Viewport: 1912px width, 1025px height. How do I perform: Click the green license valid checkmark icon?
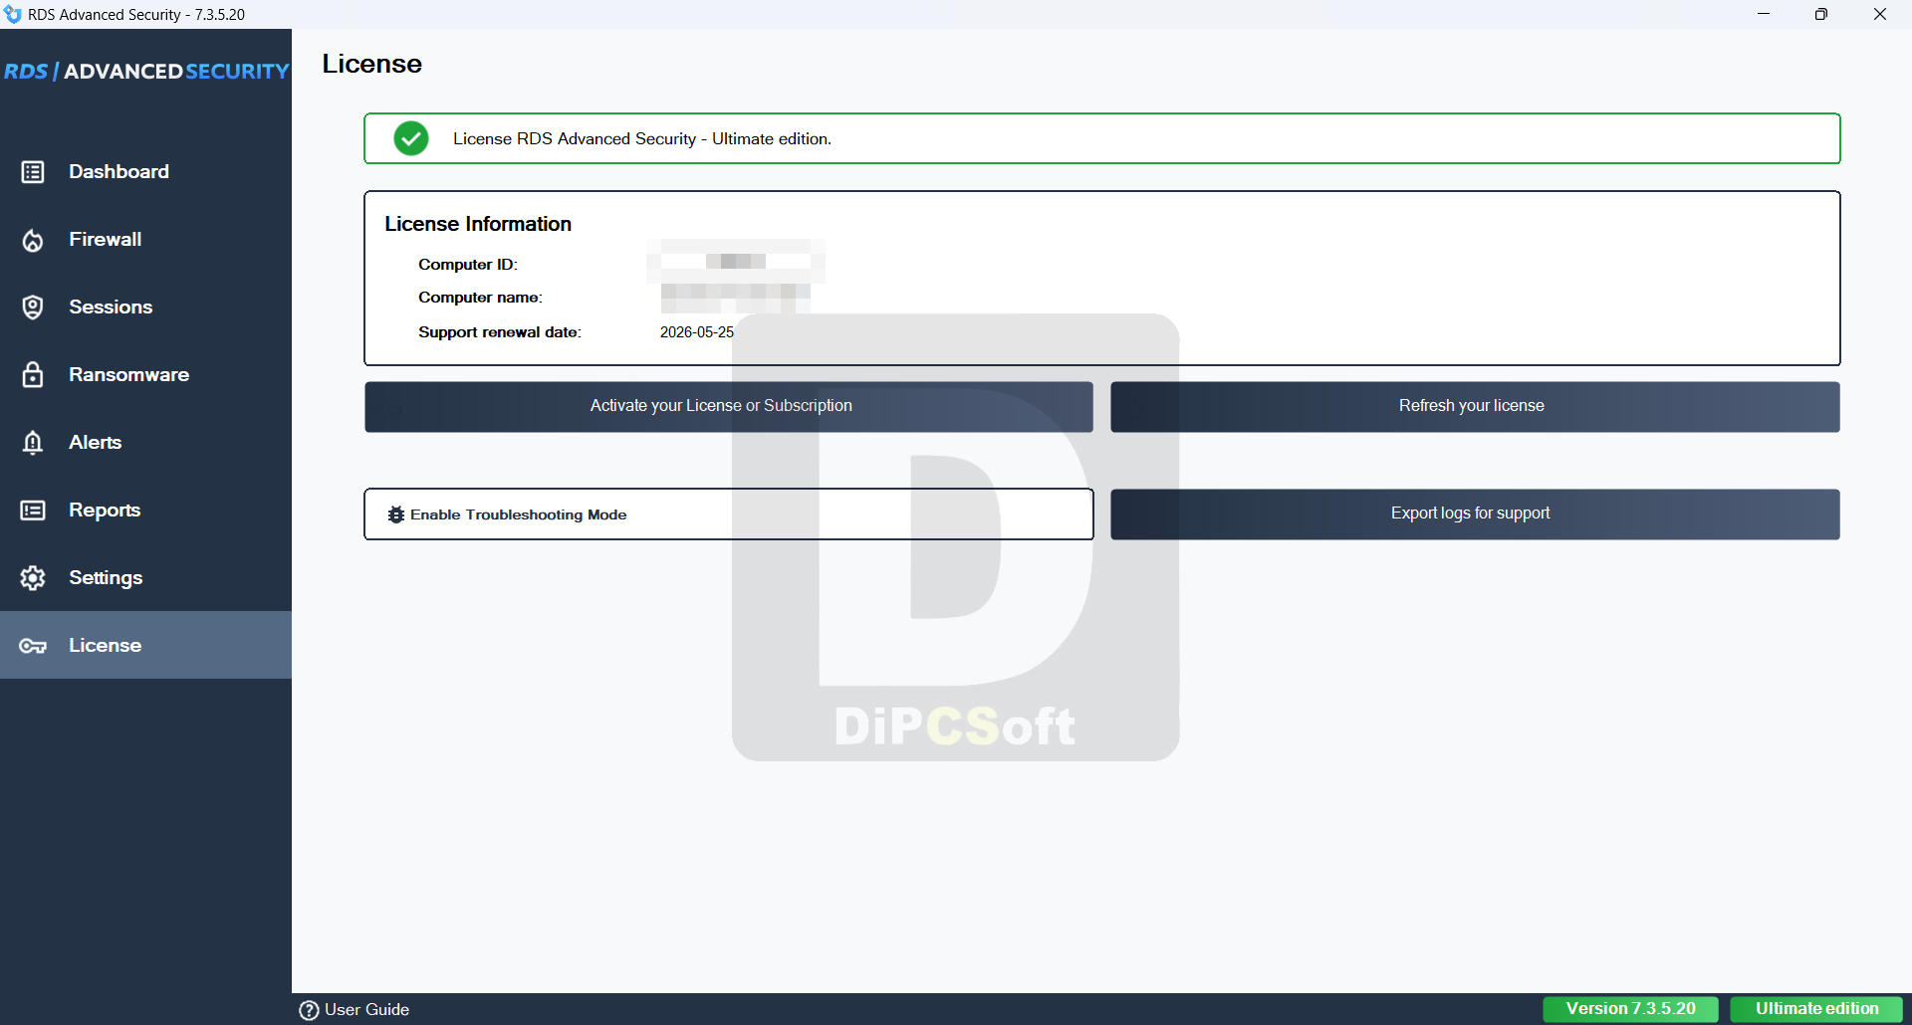click(x=411, y=138)
